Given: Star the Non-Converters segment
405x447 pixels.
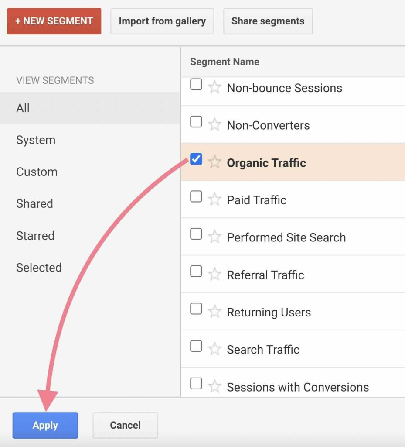Looking at the screenshot, I should tap(214, 125).
